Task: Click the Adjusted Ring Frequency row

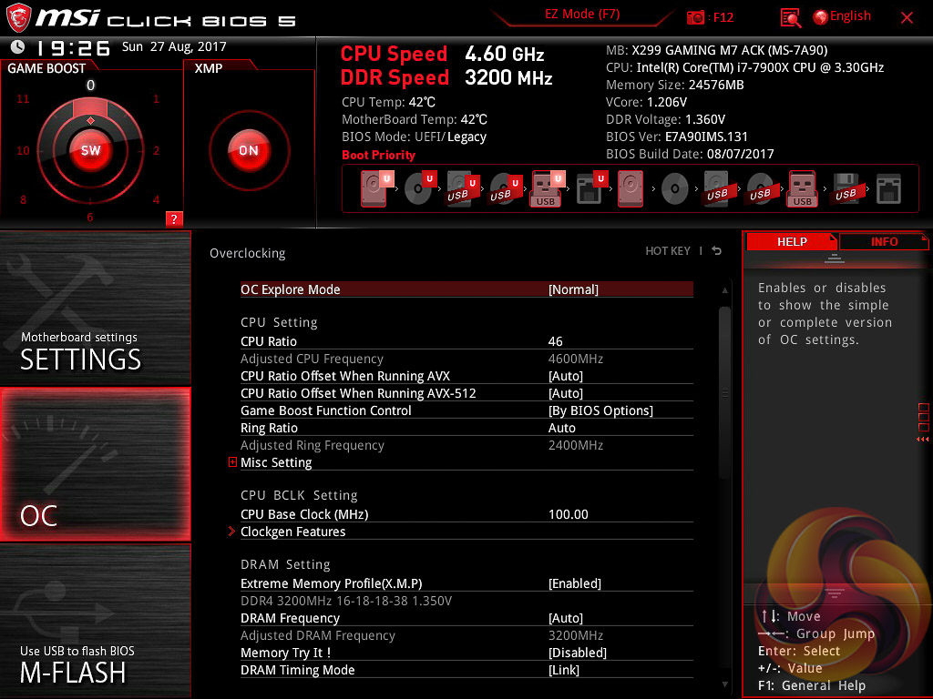Action: click(466, 445)
